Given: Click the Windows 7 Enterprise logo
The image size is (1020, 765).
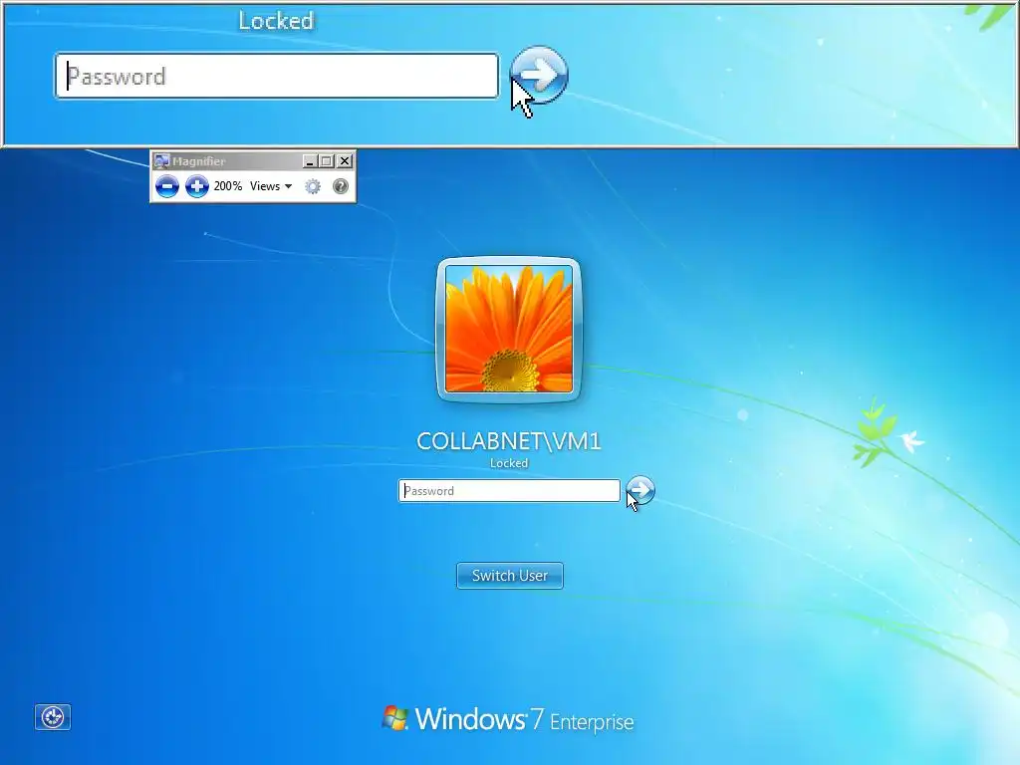Looking at the screenshot, I should [507, 719].
